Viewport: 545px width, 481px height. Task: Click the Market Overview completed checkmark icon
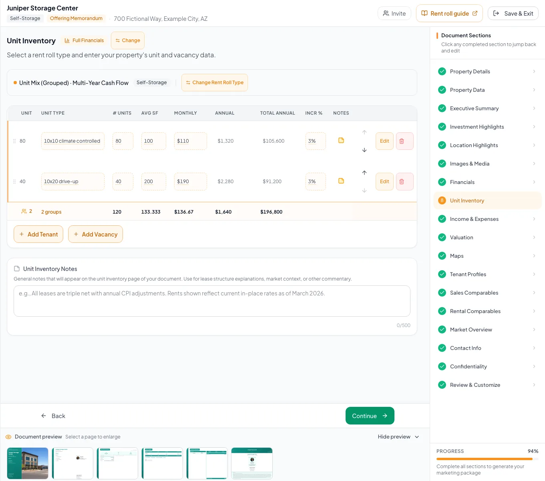(x=442, y=329)
